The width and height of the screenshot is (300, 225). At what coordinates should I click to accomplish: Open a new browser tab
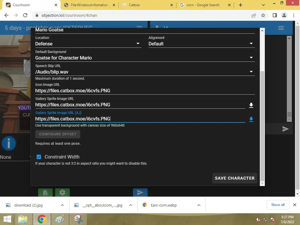(x=241, y=5)
